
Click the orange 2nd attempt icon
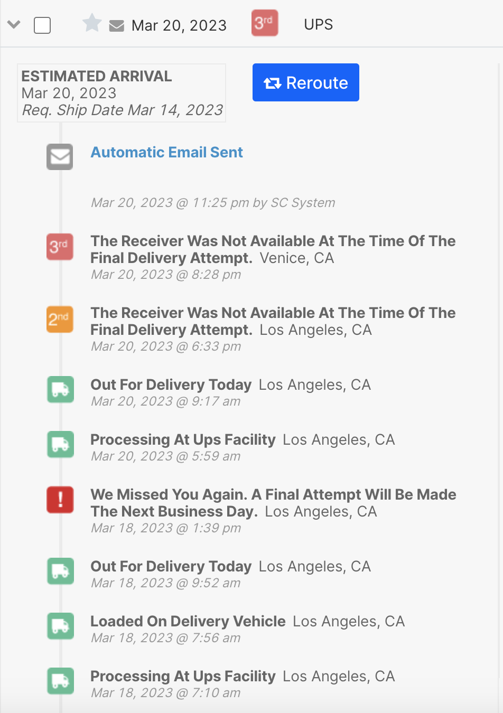[x=60, y=319]
